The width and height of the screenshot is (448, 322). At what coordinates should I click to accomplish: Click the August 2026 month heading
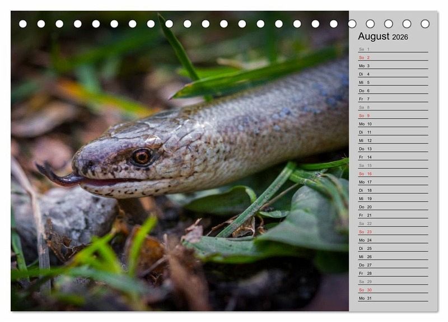(x=383, y=36)
